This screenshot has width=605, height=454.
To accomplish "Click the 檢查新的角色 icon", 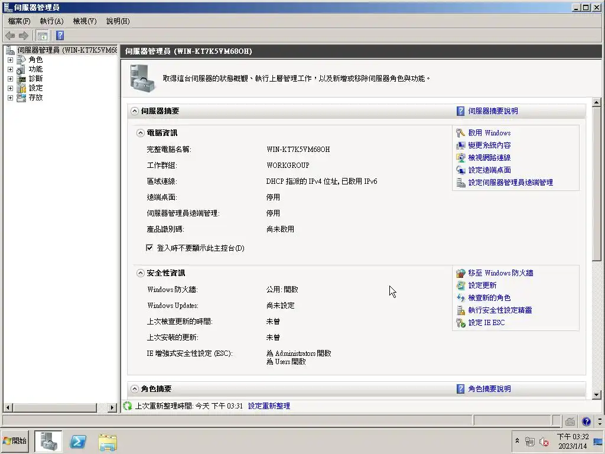I will point(460,298).
